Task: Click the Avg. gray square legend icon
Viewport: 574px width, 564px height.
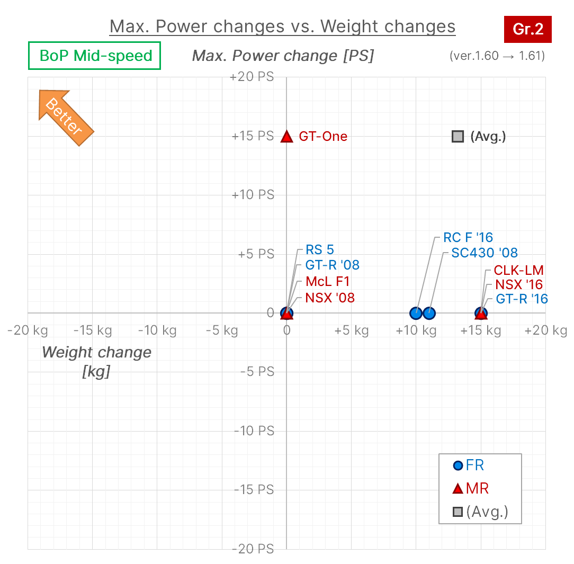Action: pos(458,512)
